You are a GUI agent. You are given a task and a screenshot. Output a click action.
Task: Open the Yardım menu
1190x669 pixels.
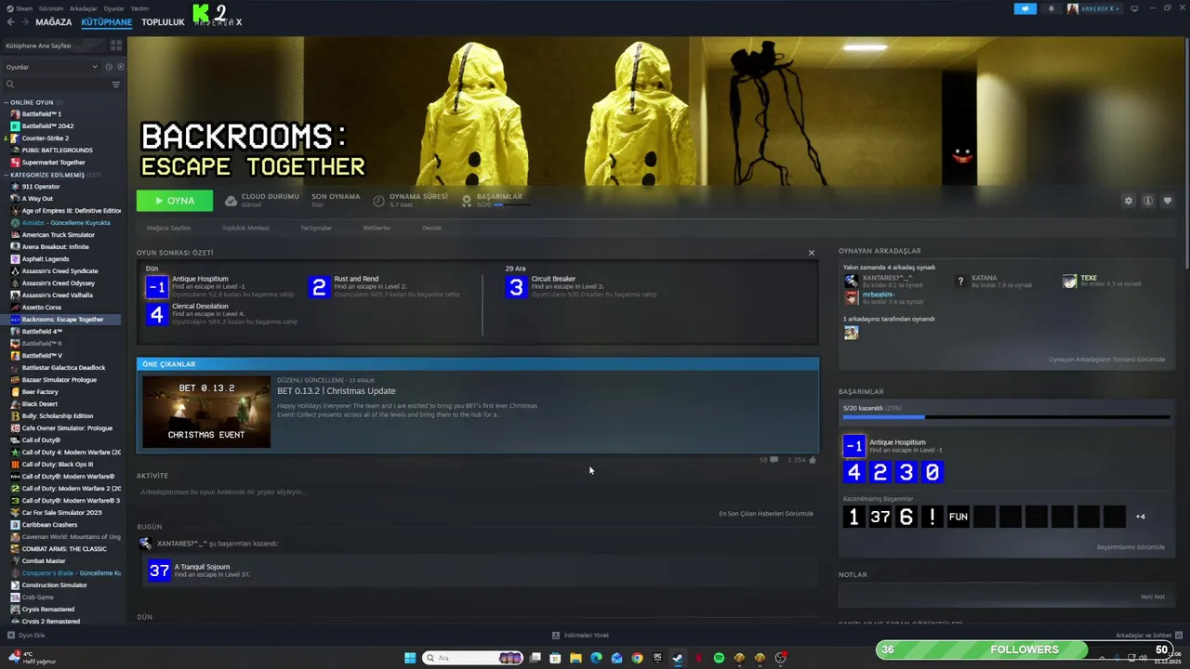pyautogui.click(x=139, y=8)
